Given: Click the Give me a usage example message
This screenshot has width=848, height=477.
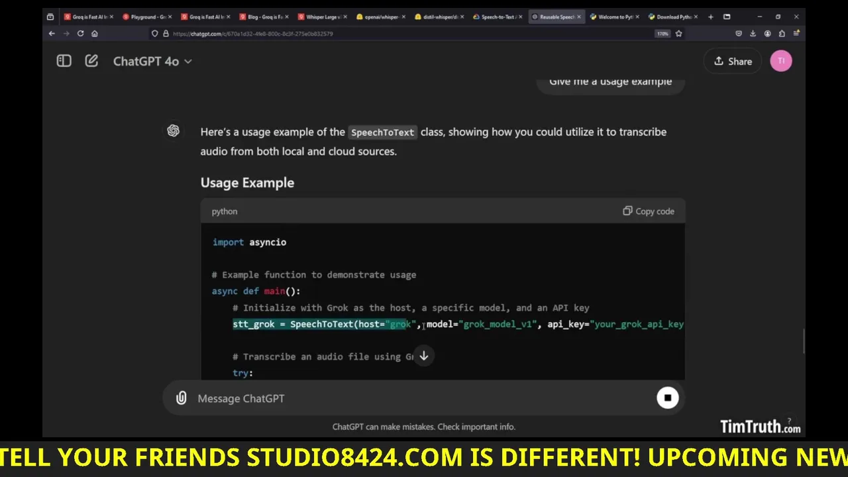Looking at the screenshot, I should pos(610,82).
